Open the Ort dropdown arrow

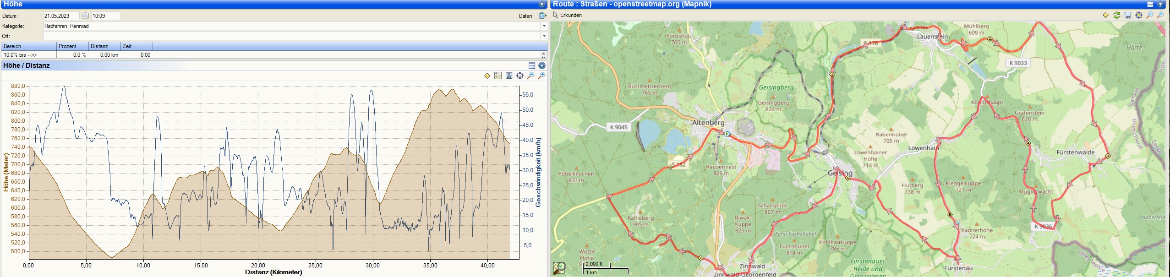(x=544, y=36)
